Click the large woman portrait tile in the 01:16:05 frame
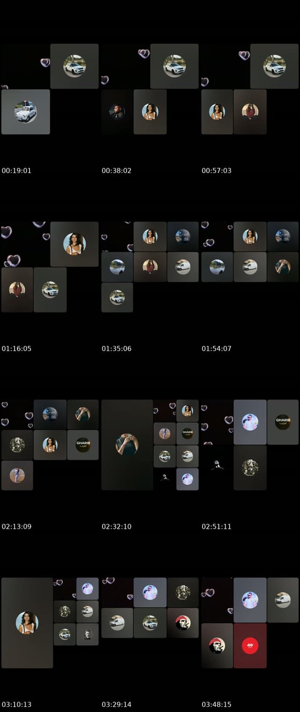300x712 pixels. (75, 244)
